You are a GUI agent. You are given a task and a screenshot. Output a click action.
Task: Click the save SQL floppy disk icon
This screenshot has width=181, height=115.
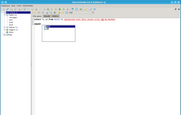tap(66, 13)
